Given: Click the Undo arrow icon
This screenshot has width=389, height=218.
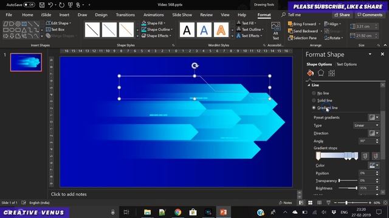Looking at the screenshot, I should point(50,5).
